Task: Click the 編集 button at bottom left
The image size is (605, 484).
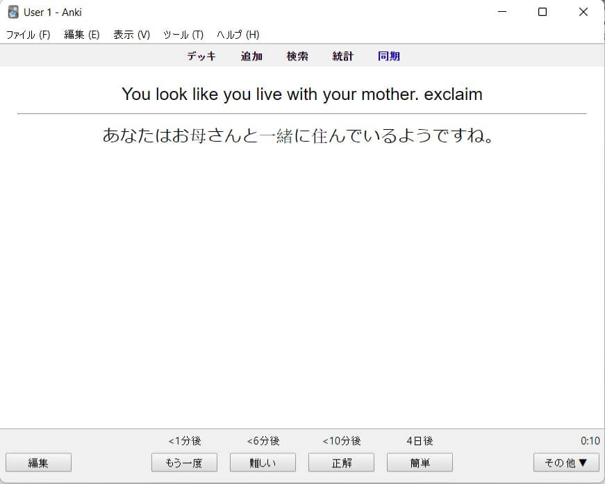Action: [x=39, y=462]
